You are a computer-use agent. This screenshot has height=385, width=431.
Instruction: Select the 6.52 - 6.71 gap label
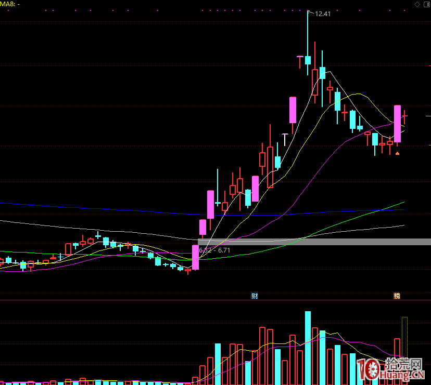(x=214, y=250)
